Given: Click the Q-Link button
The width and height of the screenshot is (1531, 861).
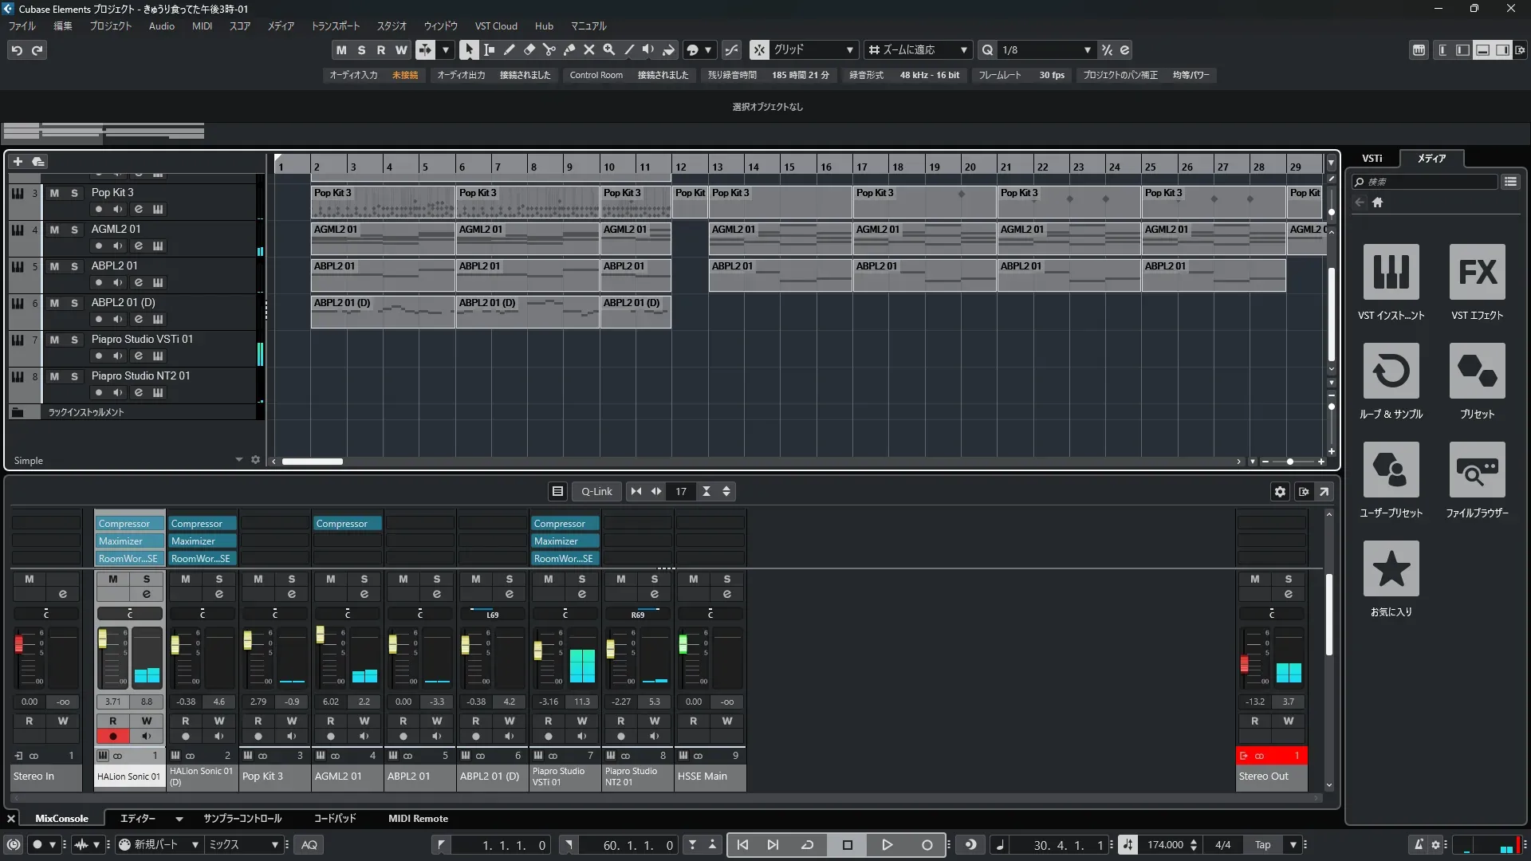Looking at the screenshot, I should click(596, 492).
